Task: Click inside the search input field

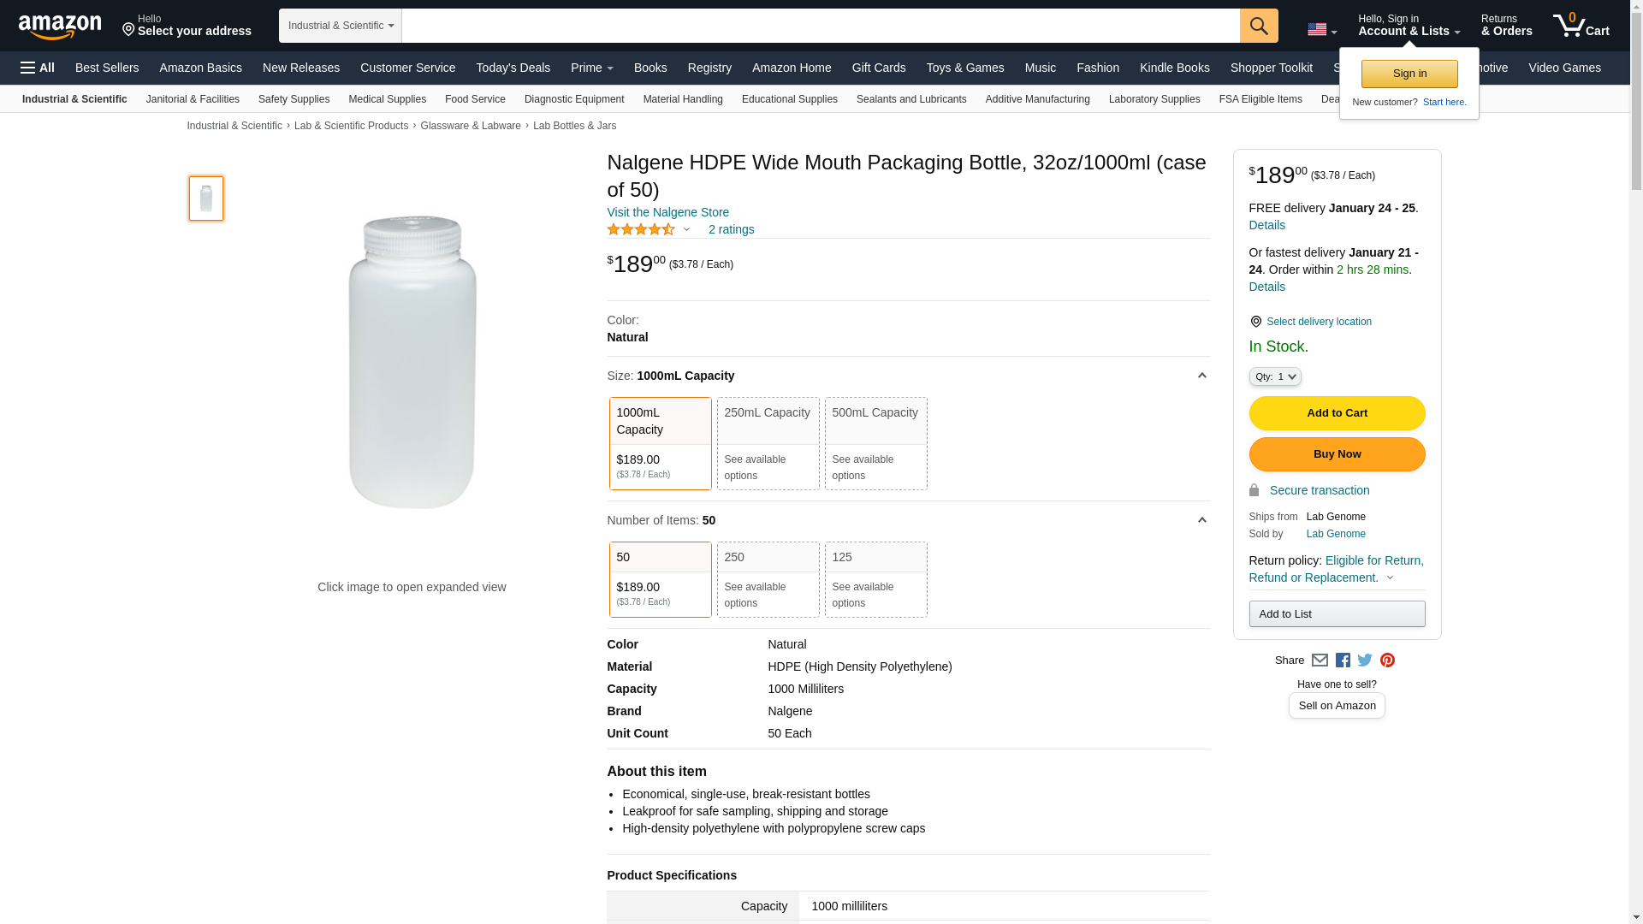Action: 820,26
